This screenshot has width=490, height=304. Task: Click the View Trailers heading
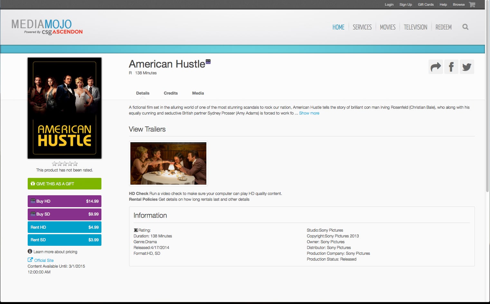click(147, 129)
